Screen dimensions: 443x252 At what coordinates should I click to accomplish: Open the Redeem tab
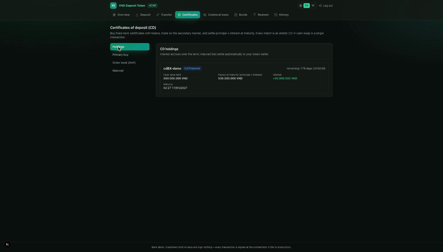(x=261, y=15)
